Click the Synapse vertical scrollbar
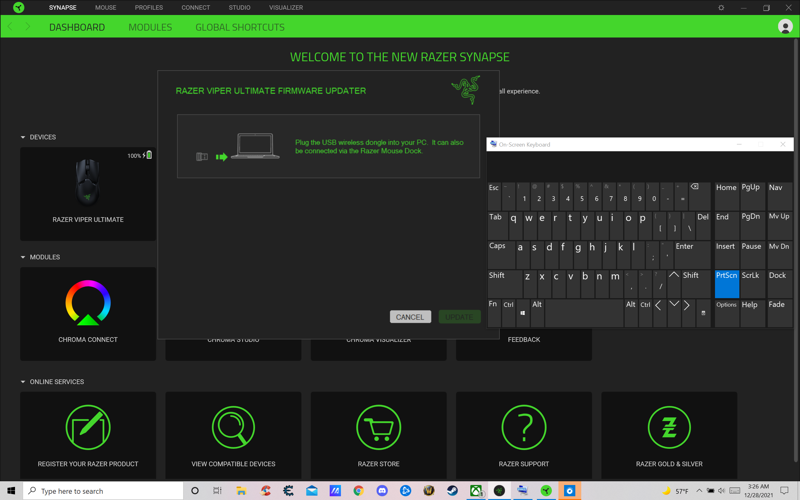 (796, 250)
